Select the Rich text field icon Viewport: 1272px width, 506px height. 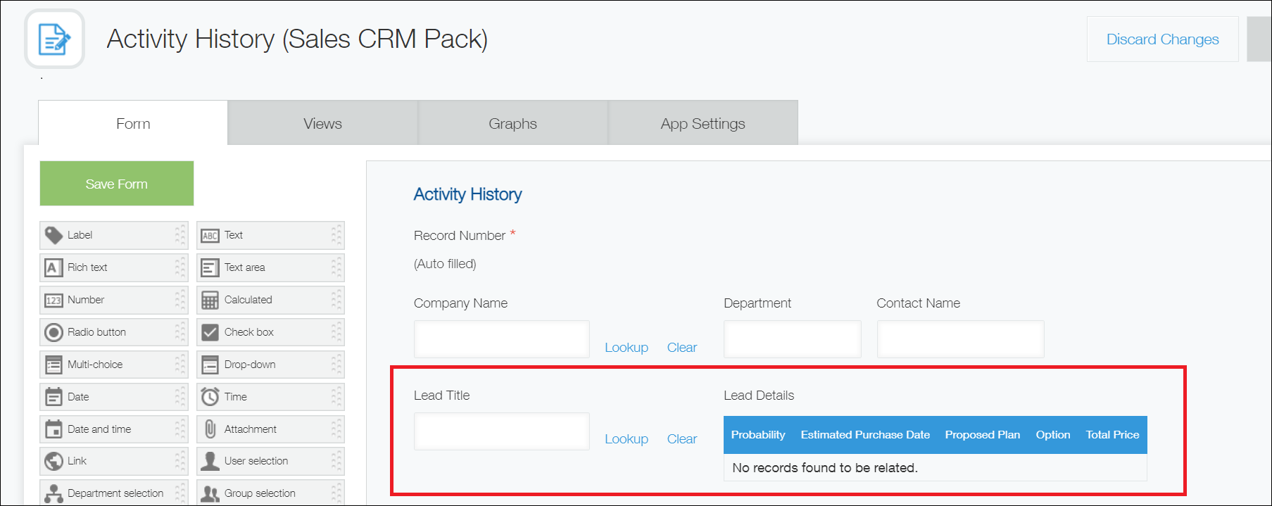coord(53,267)
